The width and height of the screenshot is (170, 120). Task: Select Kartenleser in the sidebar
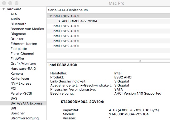[x=20, y=78]
